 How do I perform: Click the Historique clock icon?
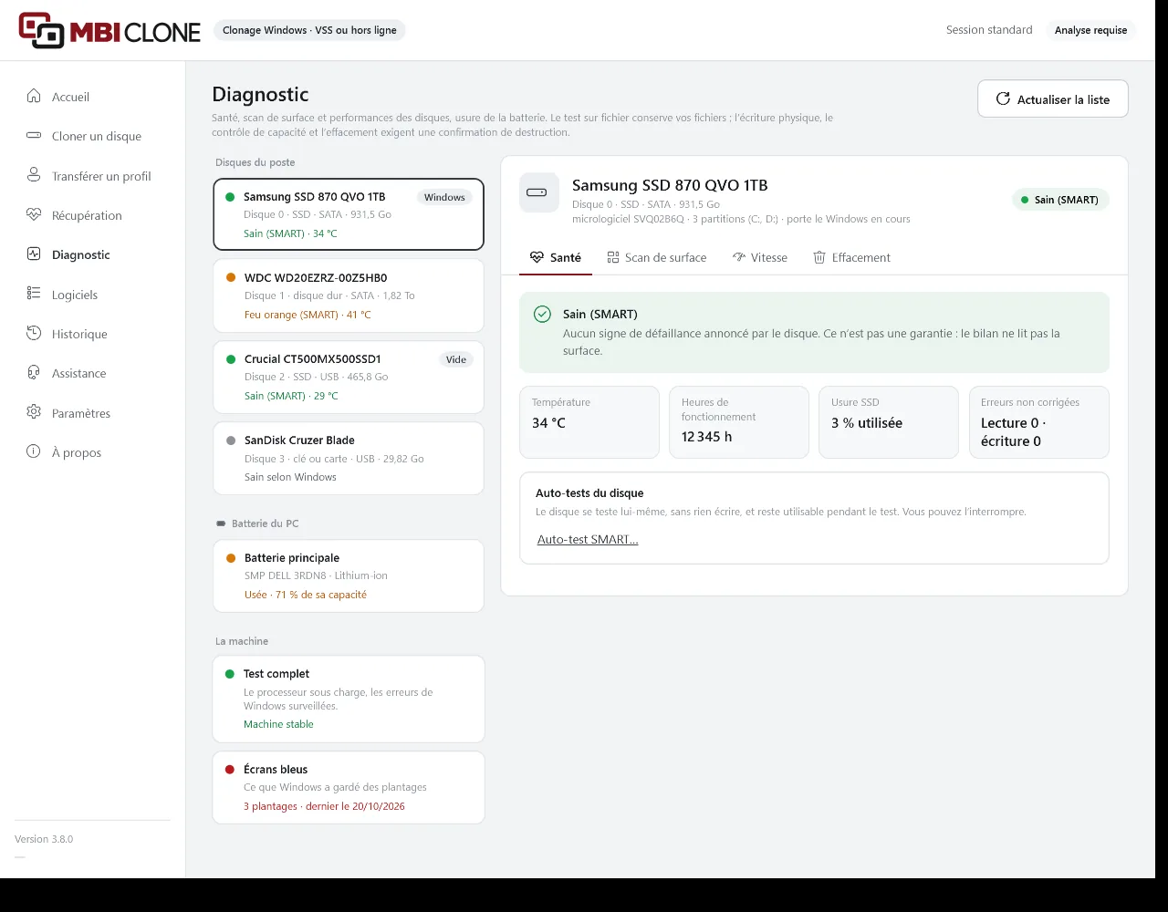tap(34, 333)
